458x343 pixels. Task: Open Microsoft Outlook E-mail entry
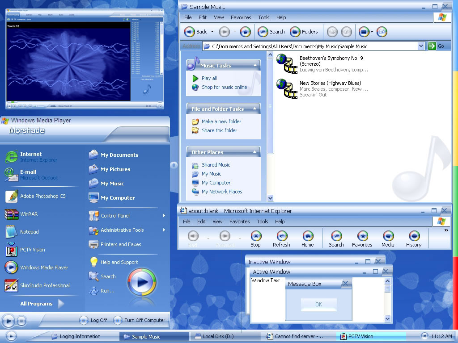[x=32, y=175]
